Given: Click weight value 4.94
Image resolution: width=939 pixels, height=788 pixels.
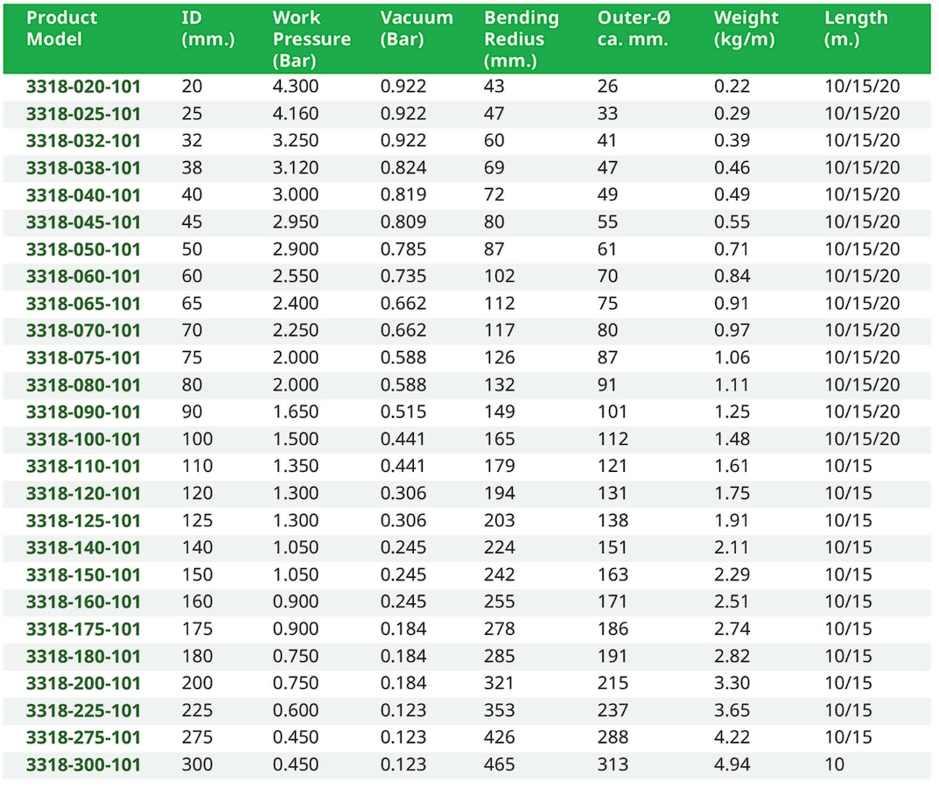Looking at the screenshot, I should 732,764.
